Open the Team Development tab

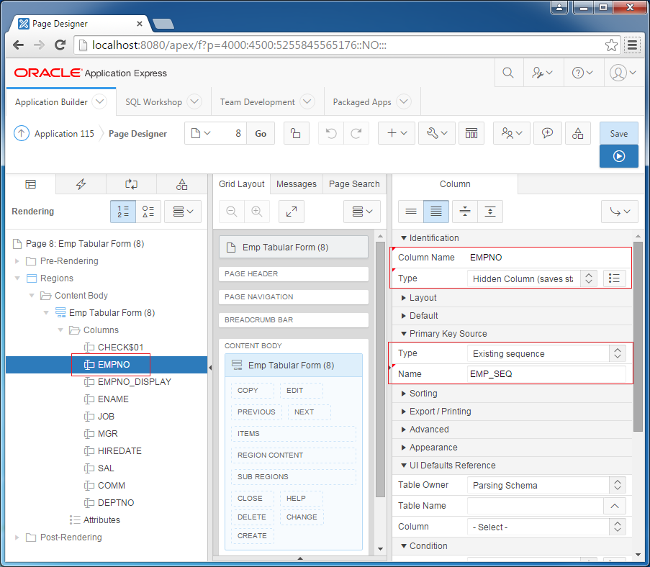258,102
